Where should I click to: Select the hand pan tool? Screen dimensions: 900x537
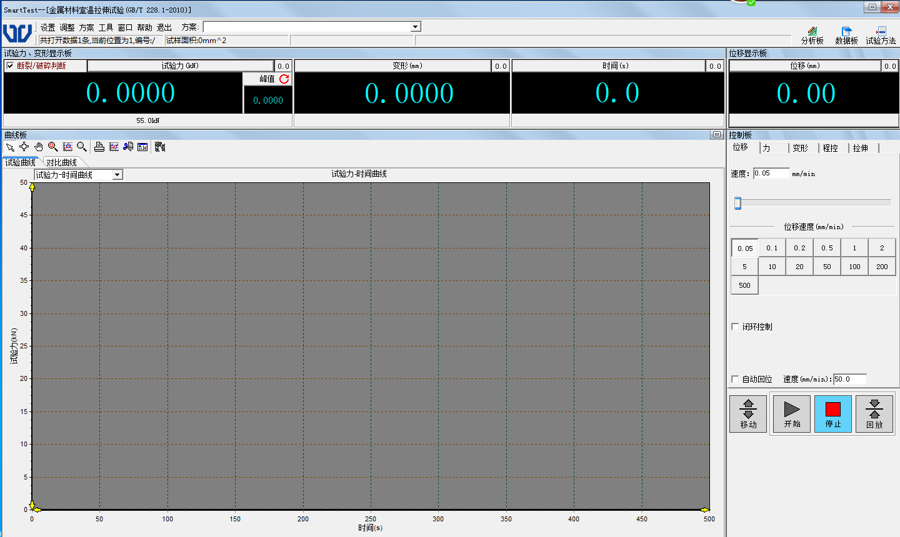click(39, 147)
